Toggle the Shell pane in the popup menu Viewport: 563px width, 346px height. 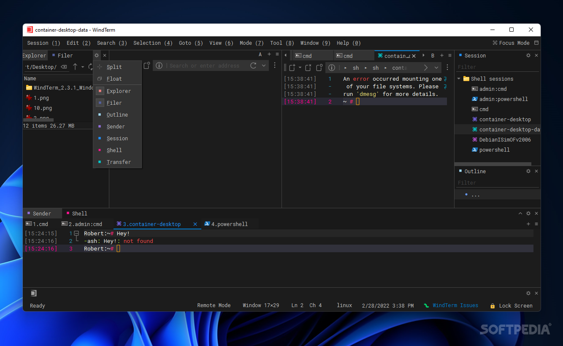click(117, 150)
